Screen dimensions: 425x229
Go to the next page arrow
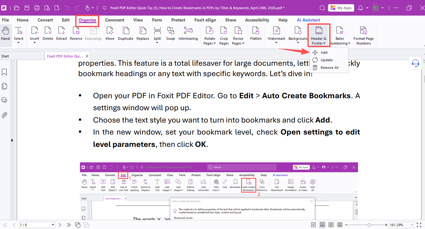60,225
